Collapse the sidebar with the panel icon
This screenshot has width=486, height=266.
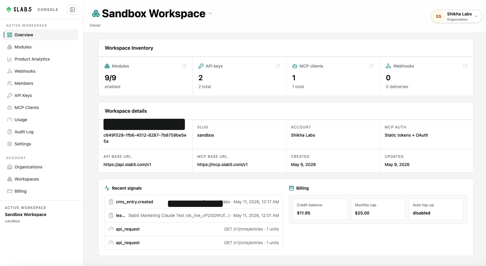(x=72, y=10)
